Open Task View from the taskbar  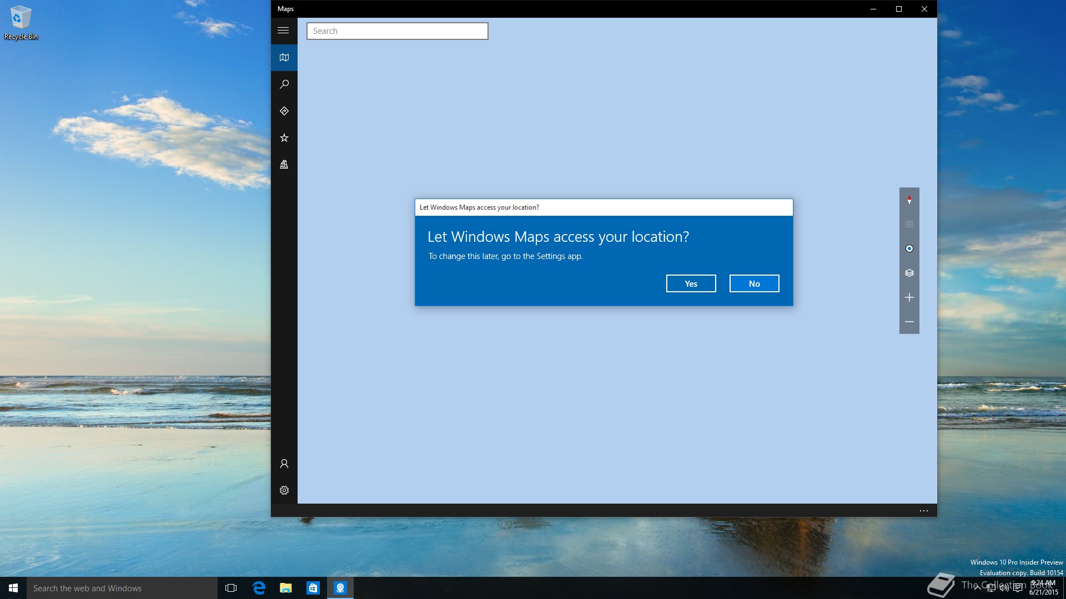231,588
